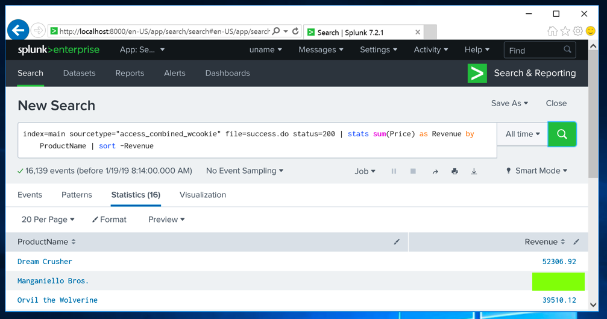Open the Datasets nav tab
Screen dimensions: 607x319
click(80, 73)
